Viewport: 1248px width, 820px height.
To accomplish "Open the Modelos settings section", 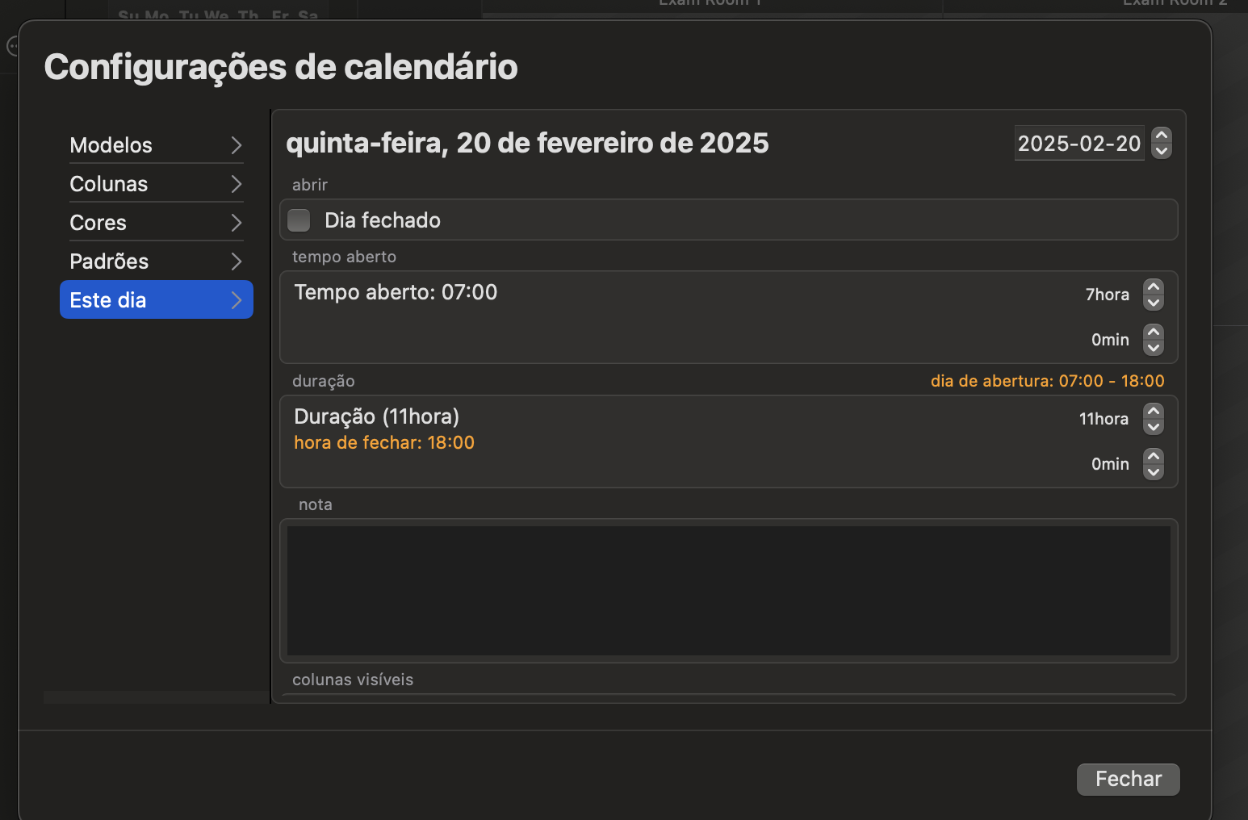I will (155, 145).
